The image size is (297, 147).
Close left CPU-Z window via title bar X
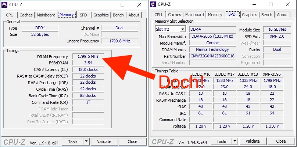pos(139,5)
